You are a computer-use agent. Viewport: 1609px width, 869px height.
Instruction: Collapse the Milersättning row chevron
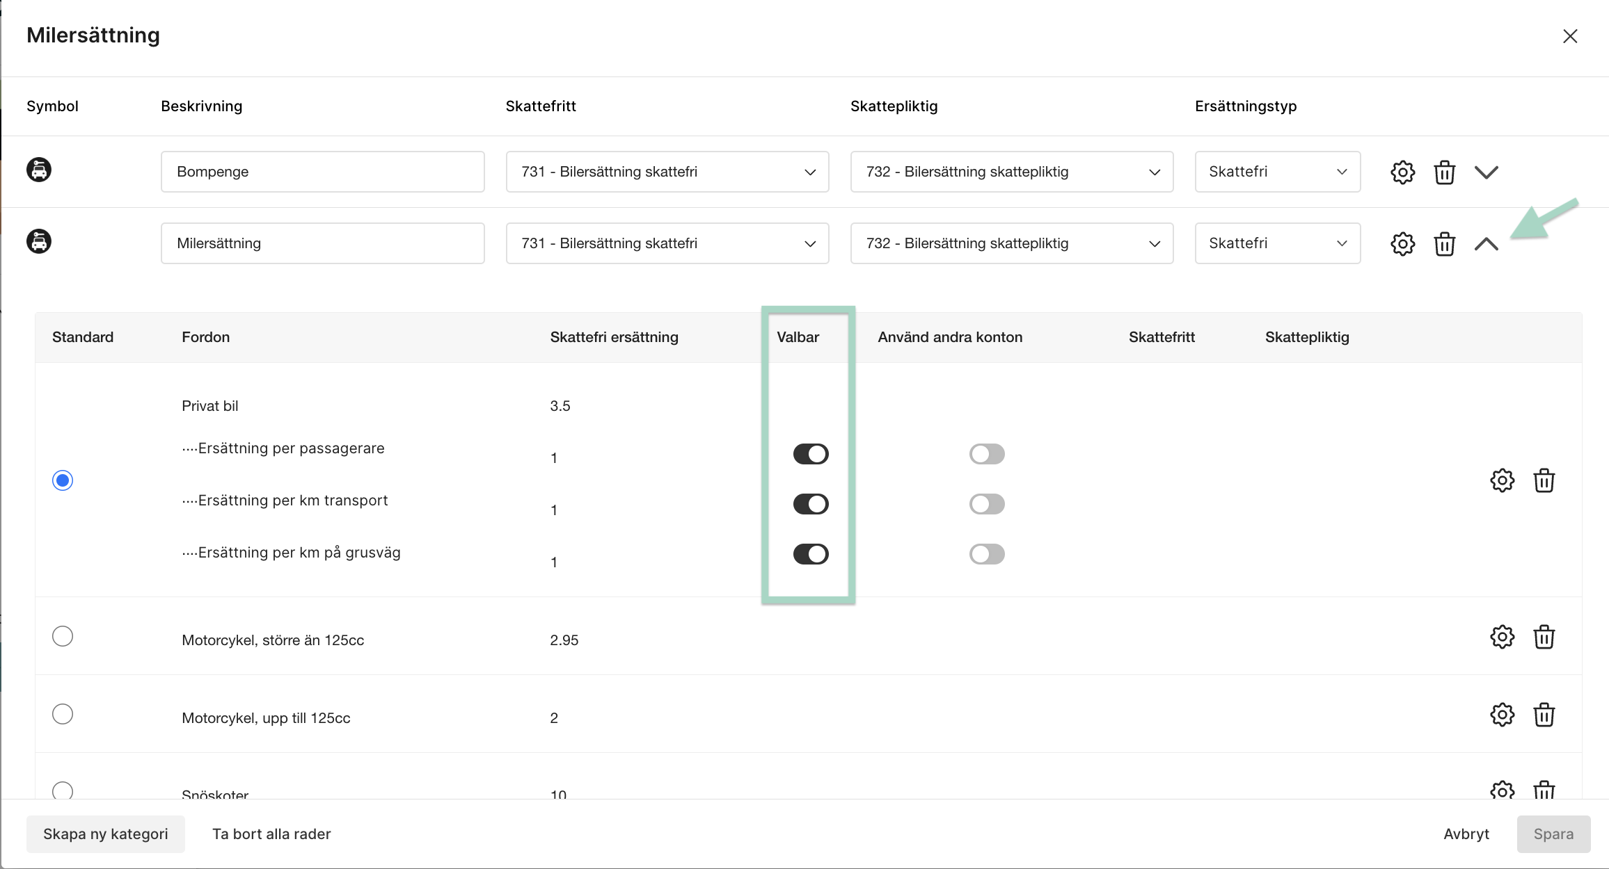(1487, 243)
